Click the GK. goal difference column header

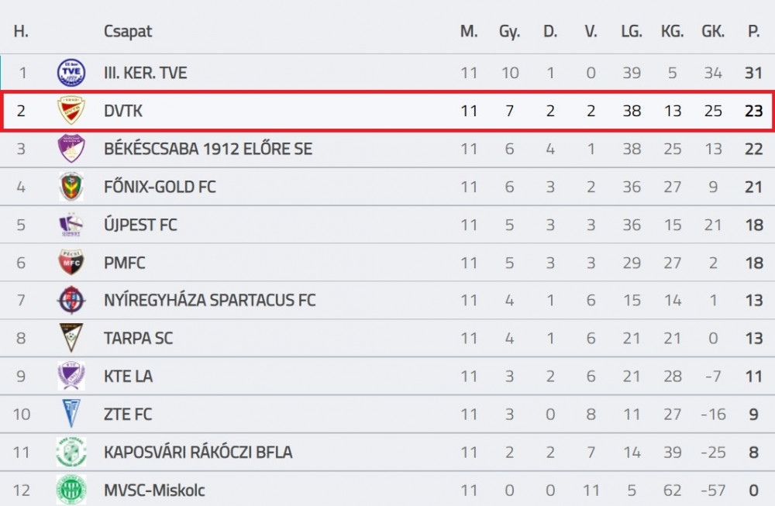[713, 32]
